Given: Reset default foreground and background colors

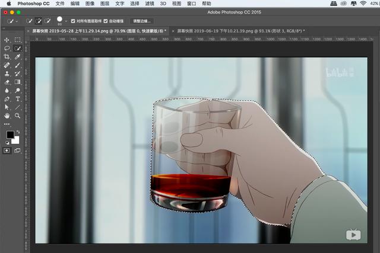Looking at the screenshot, I should 7,143.
